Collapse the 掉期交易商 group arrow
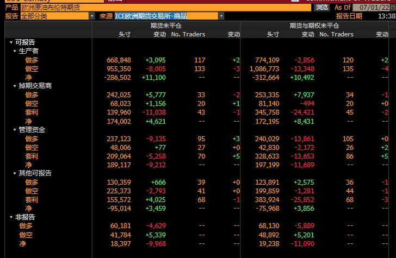This screenshot has height=258, width=396. coord(15,86)
